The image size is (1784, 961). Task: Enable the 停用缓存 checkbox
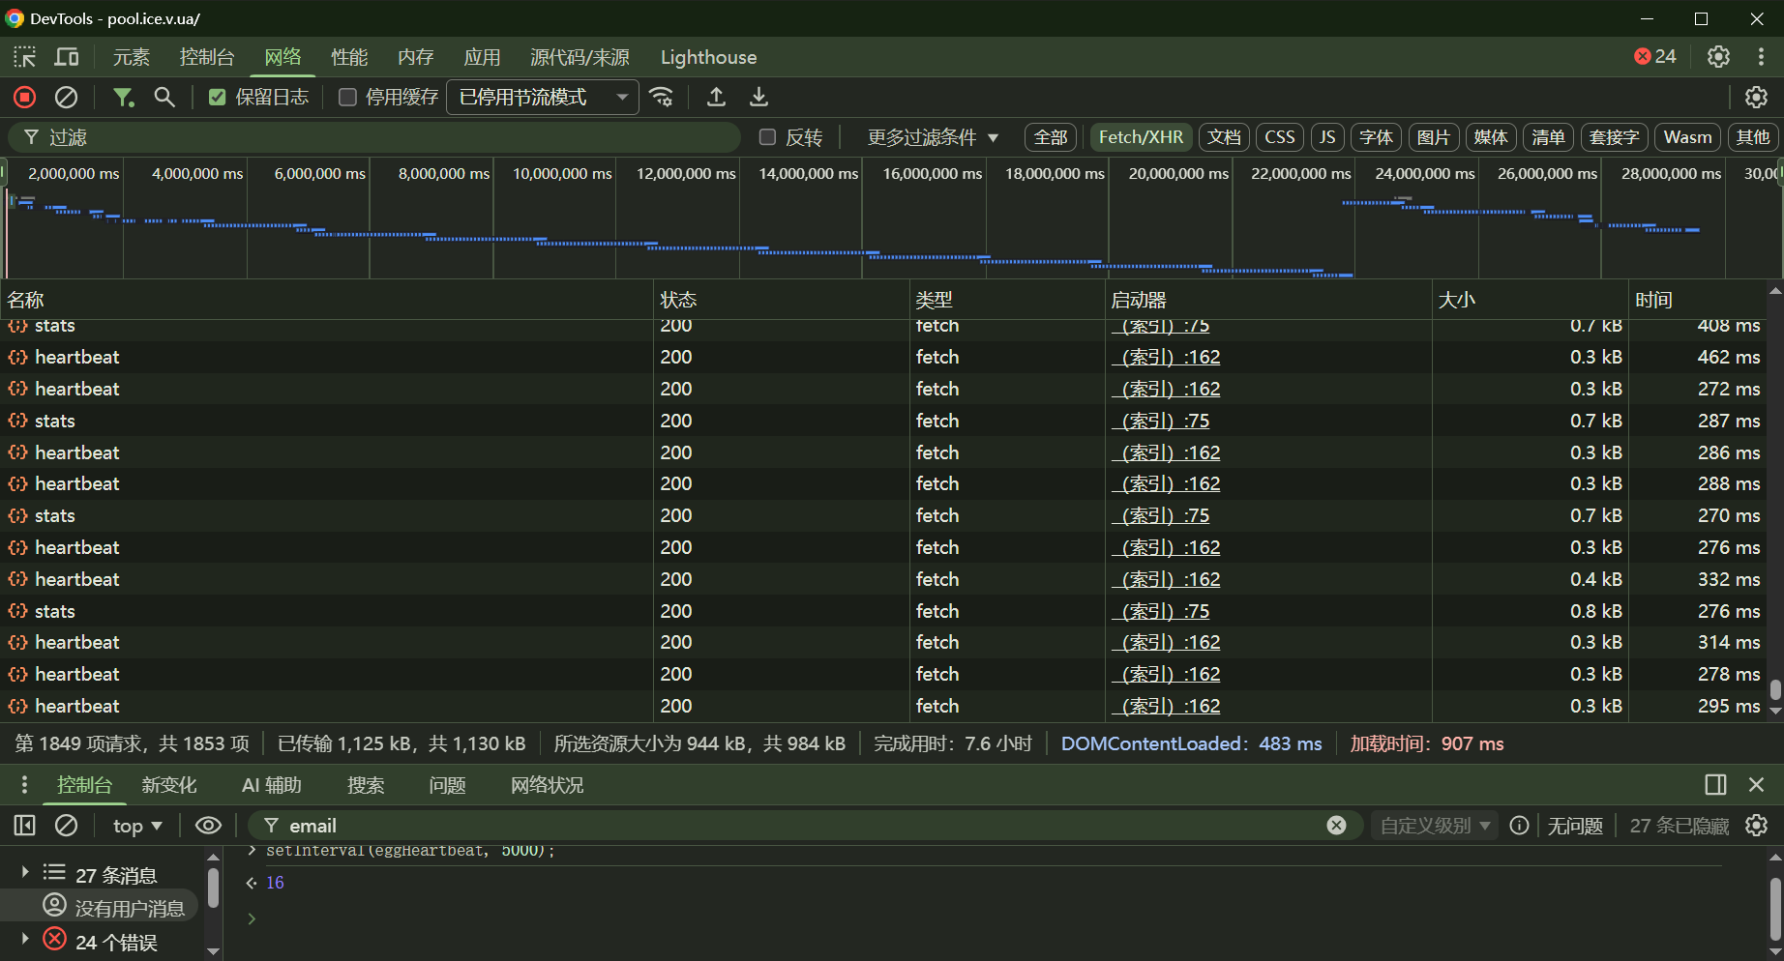click(347, 97)
